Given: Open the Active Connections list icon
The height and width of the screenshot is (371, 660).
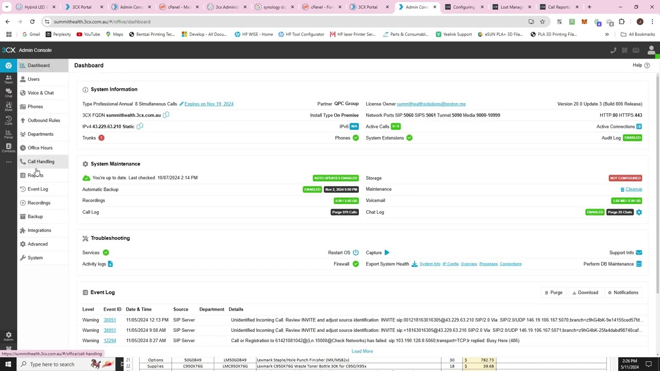Looking at the screenshot, I should click(x=639, y=126).
